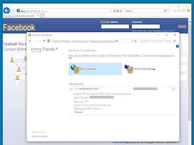Click the magnifier search icon in browser

click(165, 11)
